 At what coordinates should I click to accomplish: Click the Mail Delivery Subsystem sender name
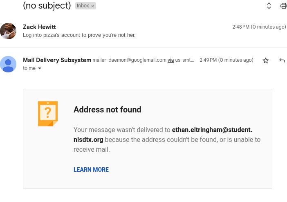(57, 60)
